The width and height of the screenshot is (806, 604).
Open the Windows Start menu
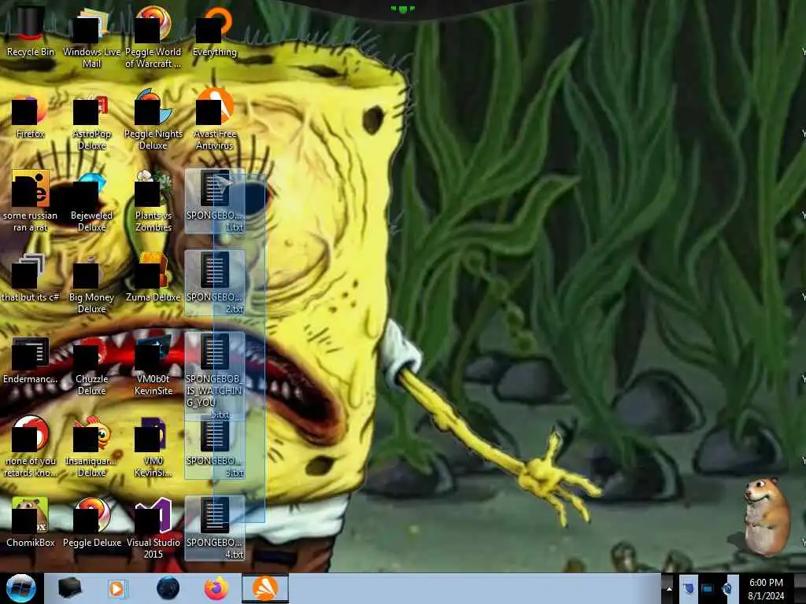click(x=20, y=588)
